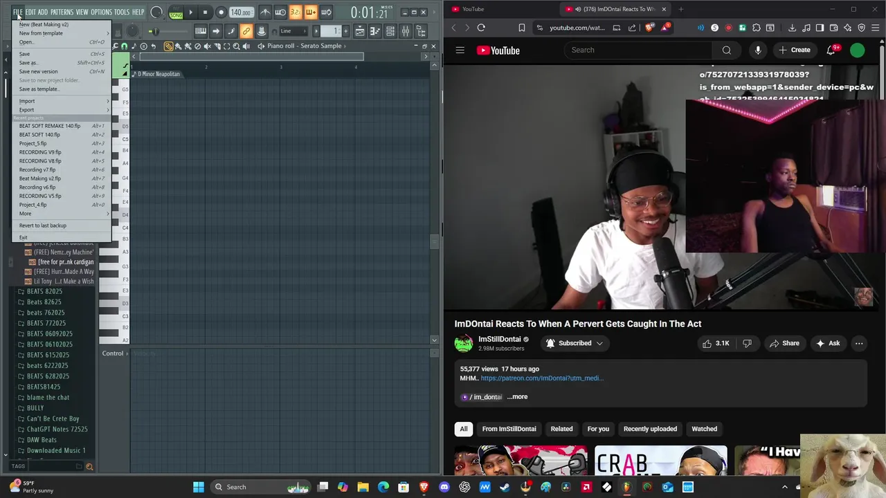Expand New from template submenu

[62, 33]
